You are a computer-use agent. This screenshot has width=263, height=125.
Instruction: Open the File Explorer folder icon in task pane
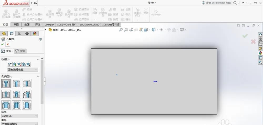[x=260, y=44]
